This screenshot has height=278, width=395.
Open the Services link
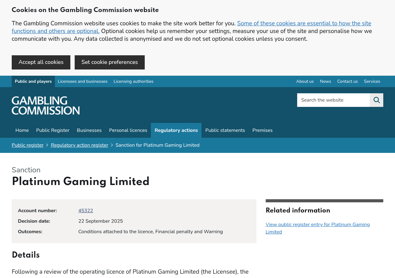[372, 82]
